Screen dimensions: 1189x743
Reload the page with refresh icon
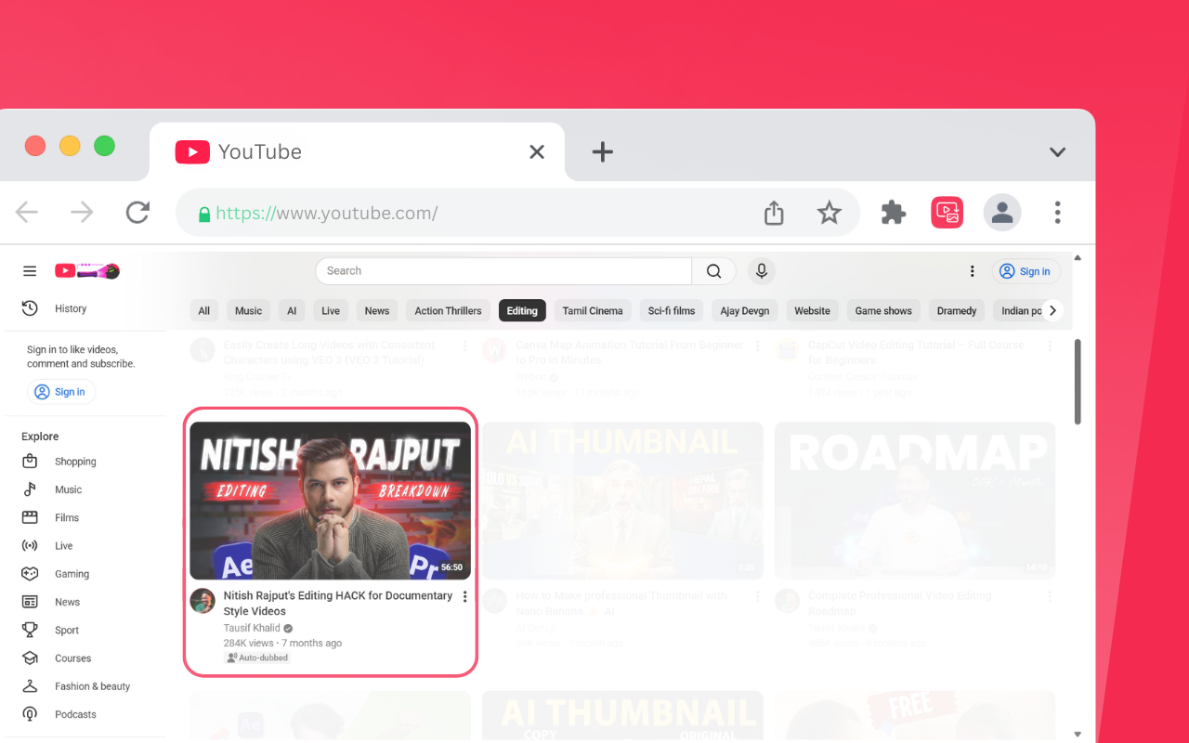[137, 213]
